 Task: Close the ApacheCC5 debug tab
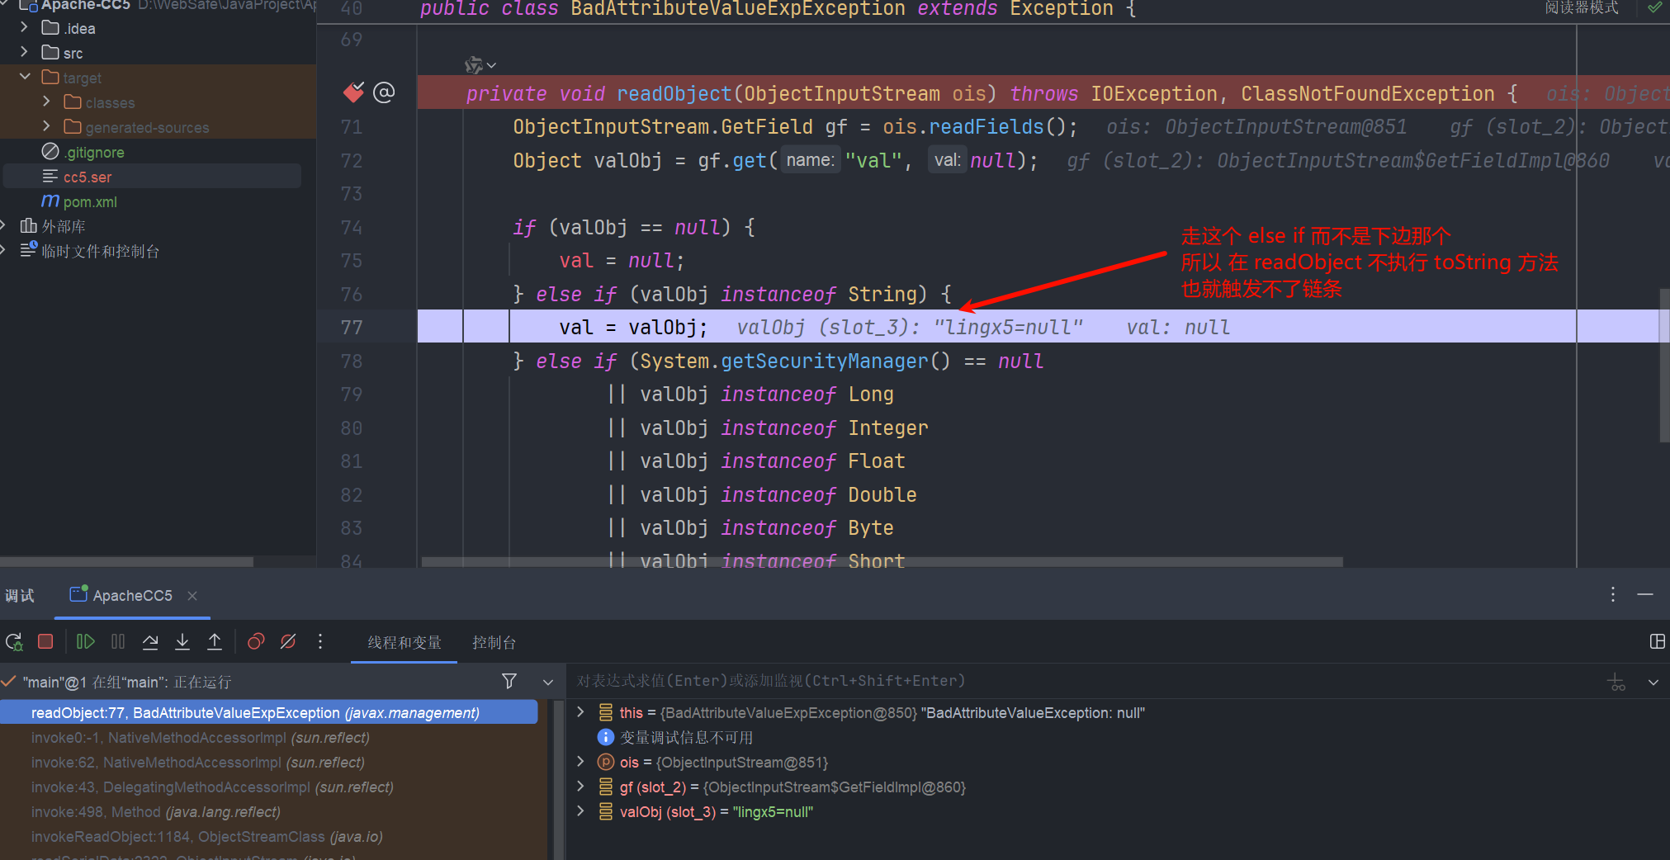(192, 596)
